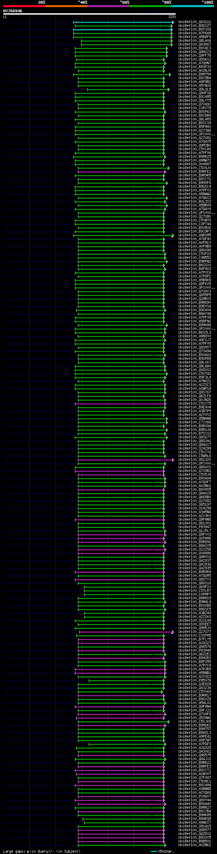This screenshot has width=217, height=854.
Task: Select the UniRef100_Q7XA92 label
Action: pos(195,104)
